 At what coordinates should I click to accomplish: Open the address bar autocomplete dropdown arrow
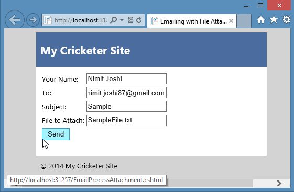click(x=122, y=20)
